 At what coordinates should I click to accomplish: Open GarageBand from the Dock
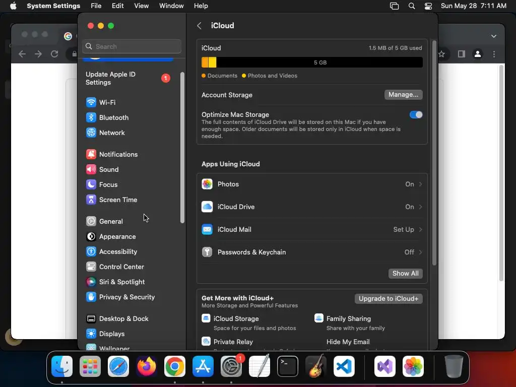tap(316, 366)
